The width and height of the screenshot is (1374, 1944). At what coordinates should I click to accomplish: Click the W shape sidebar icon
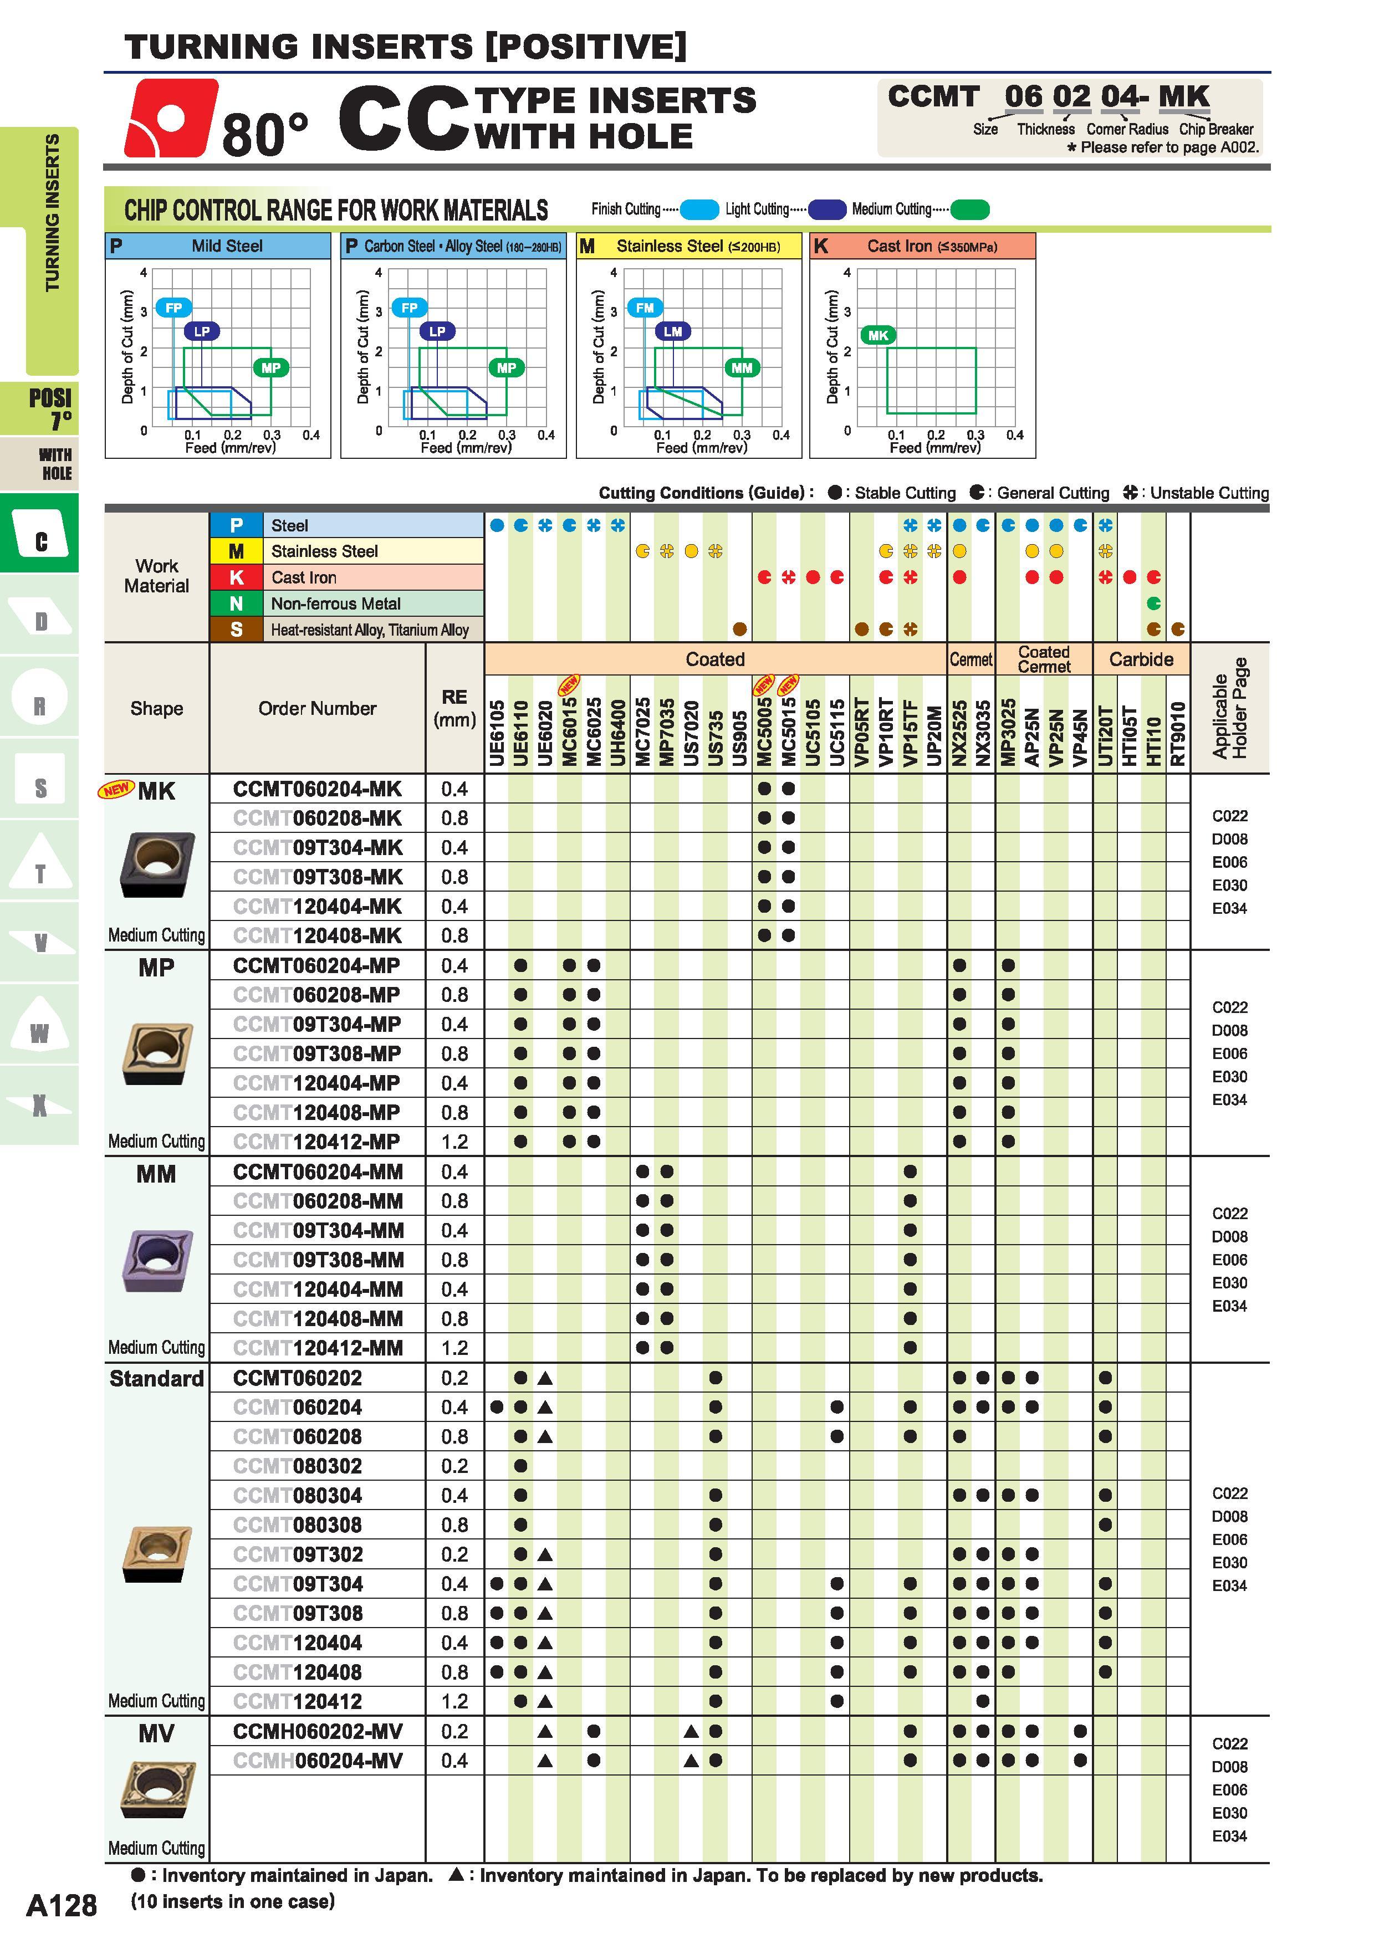[x=40, y=1025]
